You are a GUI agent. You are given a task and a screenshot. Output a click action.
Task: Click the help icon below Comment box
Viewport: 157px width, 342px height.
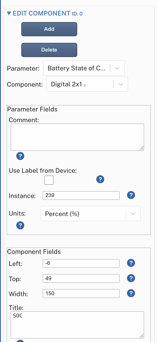(20, 156)
